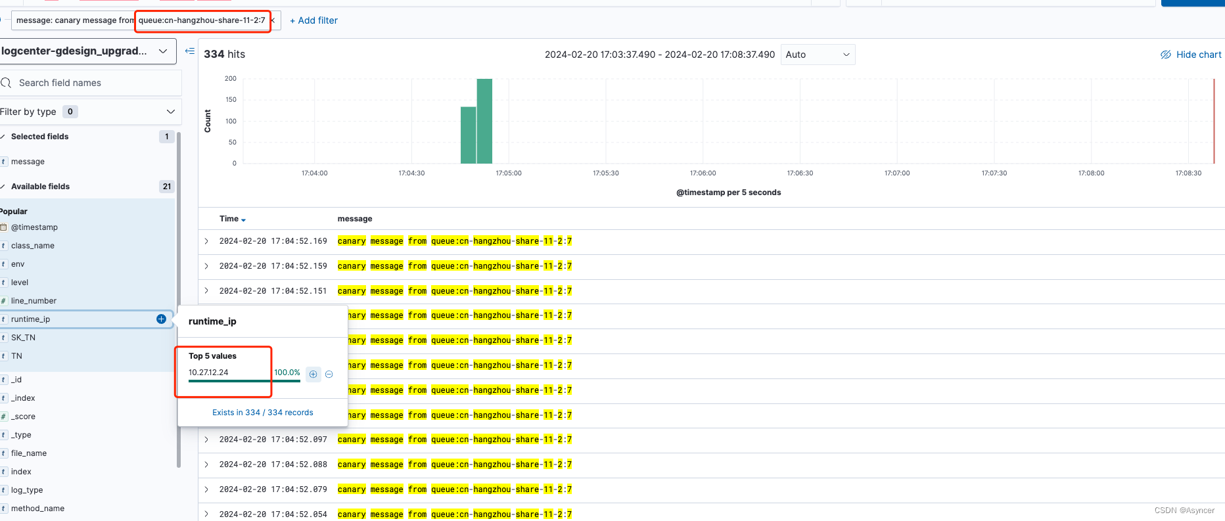Add runtime_ip field as column via plus icon

161,319
